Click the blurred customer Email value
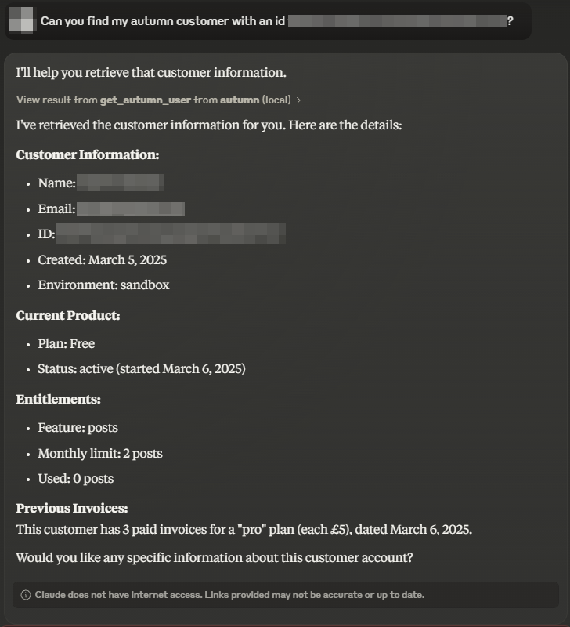Image resolution: width=570 pixels, height=627 pixels. pos(130,209)
